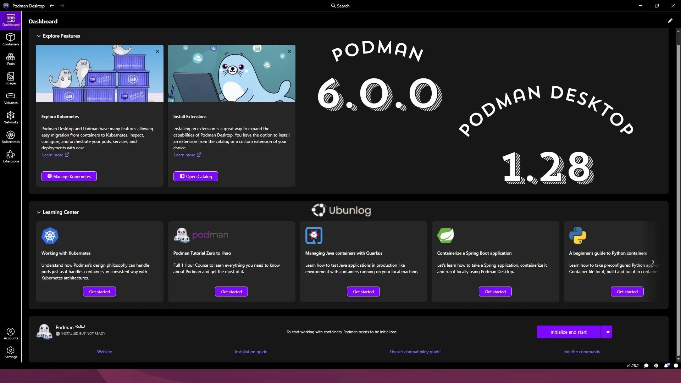Click Containerize a Spring Boot application title
Viewport: 681px width, 383px height.
tap(474, 253)
